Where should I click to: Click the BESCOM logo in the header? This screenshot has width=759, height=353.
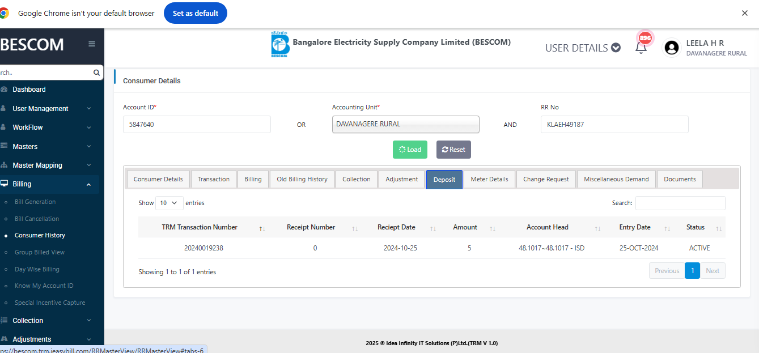[x=280, y=45]
